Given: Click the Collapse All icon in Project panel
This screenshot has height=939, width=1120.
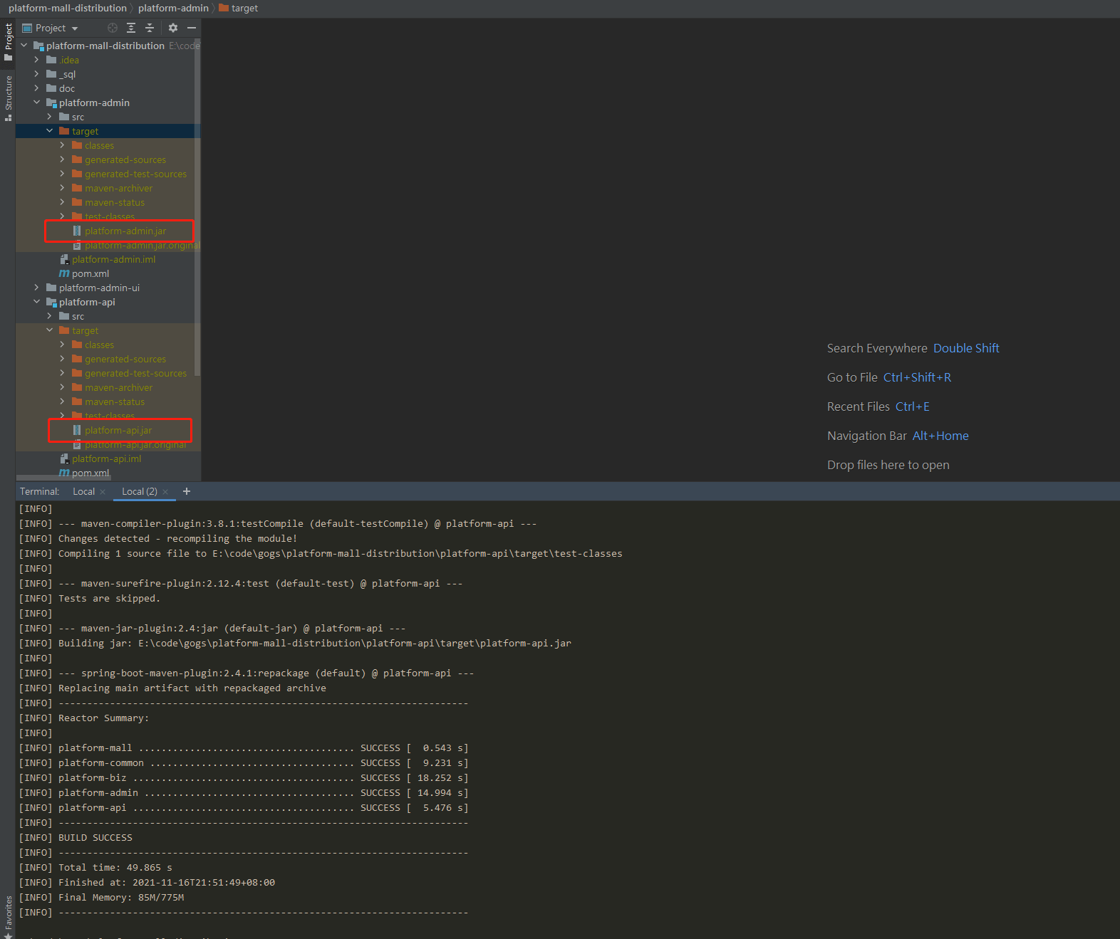Looking at the screenshot, I should (150, 28).
